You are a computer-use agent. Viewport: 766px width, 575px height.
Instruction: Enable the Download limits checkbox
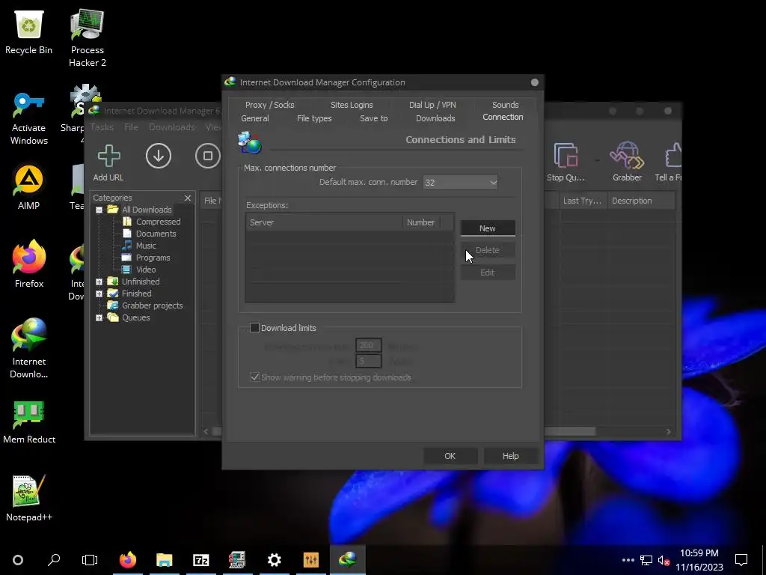(254, 328)
